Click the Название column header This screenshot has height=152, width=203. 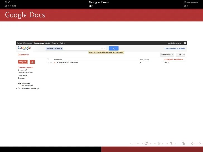tap(58, 60)
